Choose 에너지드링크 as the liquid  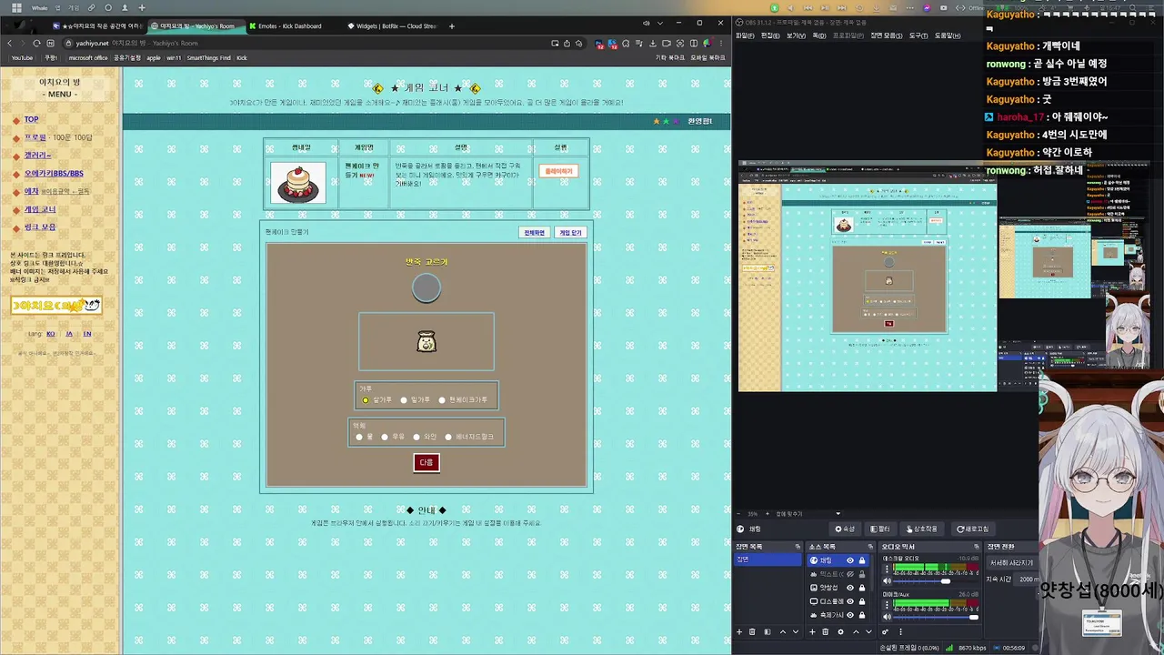coord(448,437)
